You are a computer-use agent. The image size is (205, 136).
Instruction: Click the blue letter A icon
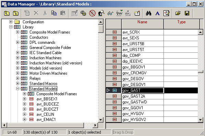[x=158, y=13]
